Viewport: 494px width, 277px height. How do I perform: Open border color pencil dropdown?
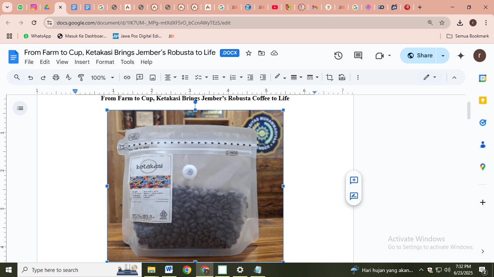coord(280,77)
